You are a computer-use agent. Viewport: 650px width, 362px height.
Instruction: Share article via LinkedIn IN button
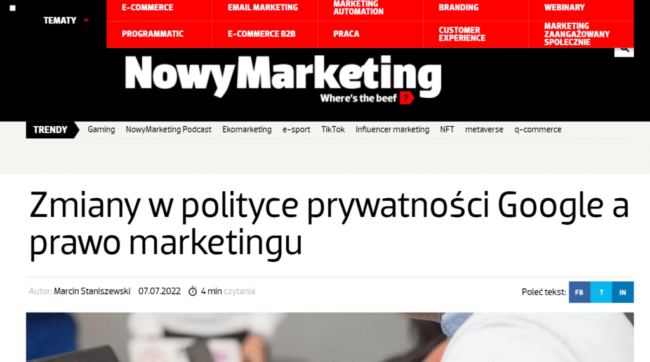[x=623, y=292]
